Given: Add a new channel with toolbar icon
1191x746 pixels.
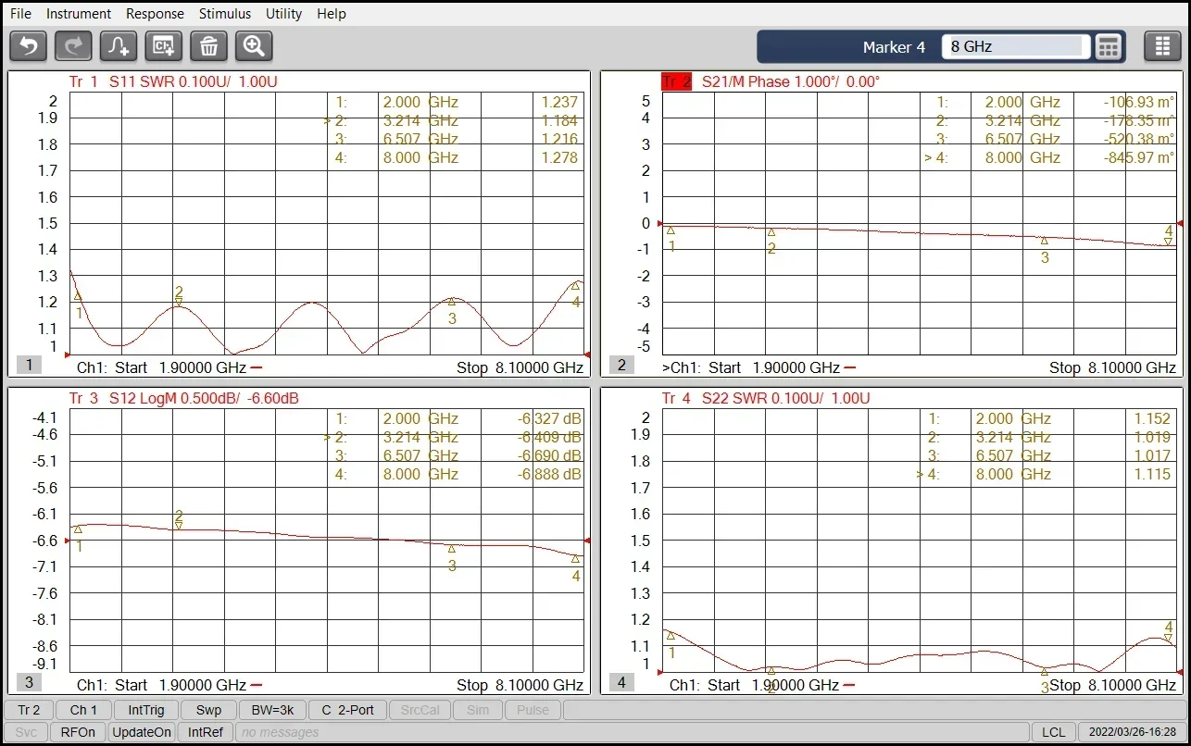Looking at the screenshot, I should pyautogui.click(x=164, y=45).
